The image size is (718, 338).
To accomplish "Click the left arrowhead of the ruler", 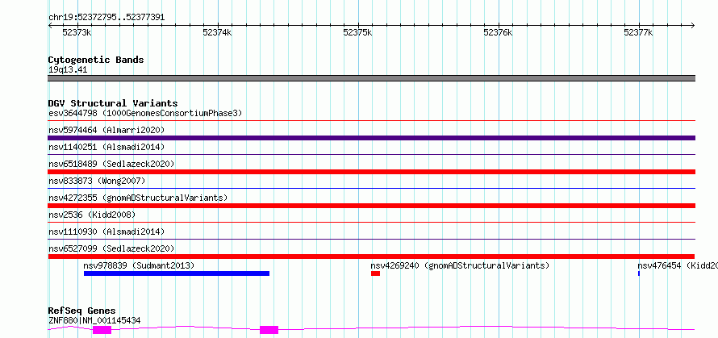I will coord(50,26).
